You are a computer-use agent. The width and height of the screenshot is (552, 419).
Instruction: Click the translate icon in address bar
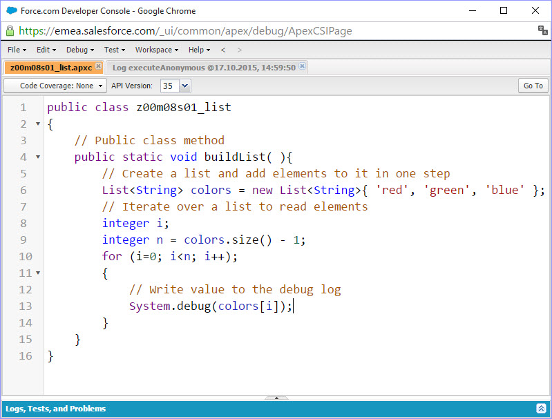click(542, 30)
